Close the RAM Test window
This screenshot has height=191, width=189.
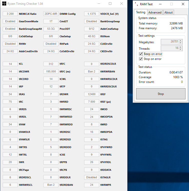(x=183, y=4)
